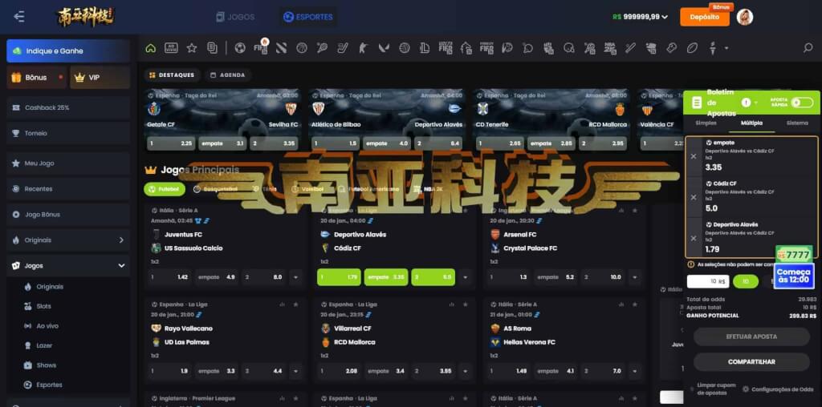Open stats for Rayo Vallecano match
822x407 pixels.
pos(283,304)
